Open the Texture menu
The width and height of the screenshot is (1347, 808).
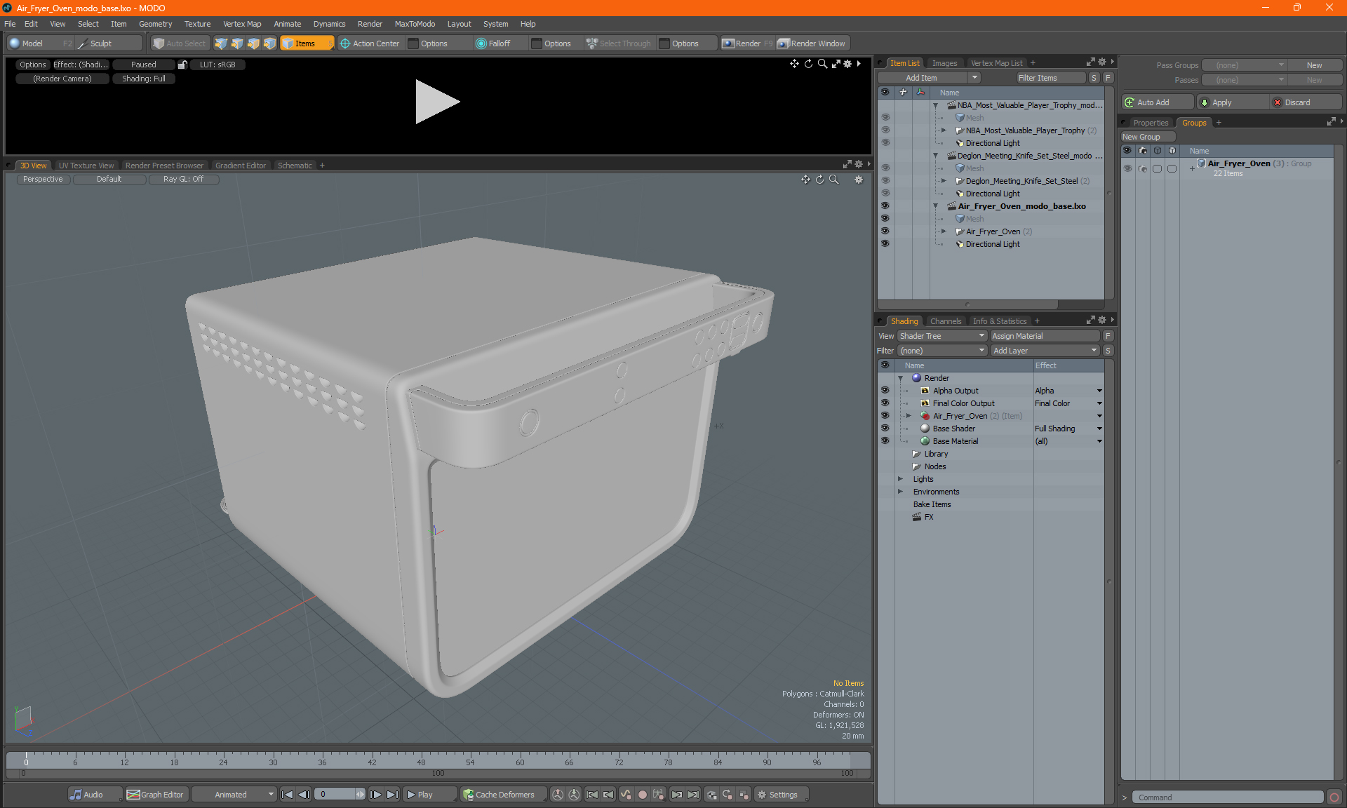pos(197,24)
